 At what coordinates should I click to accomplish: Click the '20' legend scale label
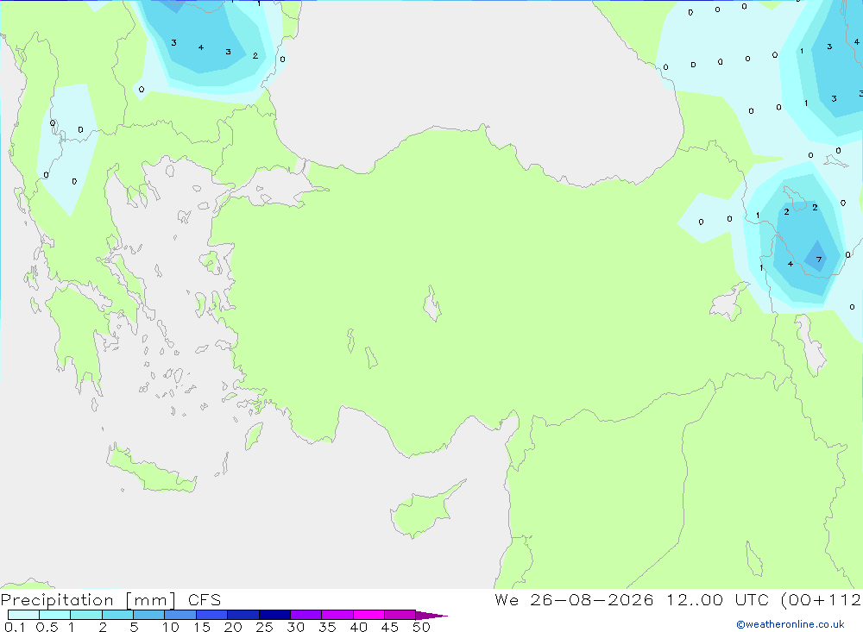click(233, 627)
